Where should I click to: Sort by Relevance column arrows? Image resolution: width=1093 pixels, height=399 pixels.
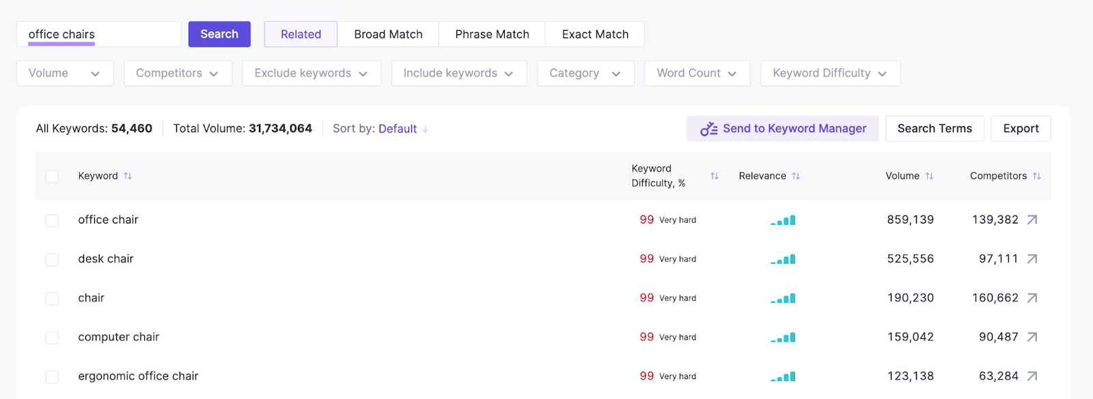tap(796, 176)
